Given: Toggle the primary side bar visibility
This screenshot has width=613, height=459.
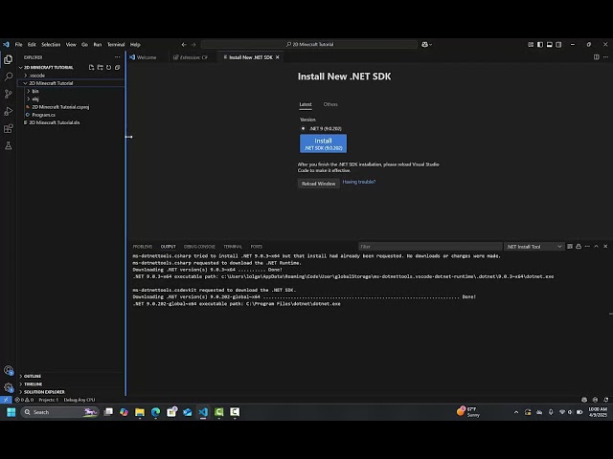Looking at the screenshot, I should point(540,45).
